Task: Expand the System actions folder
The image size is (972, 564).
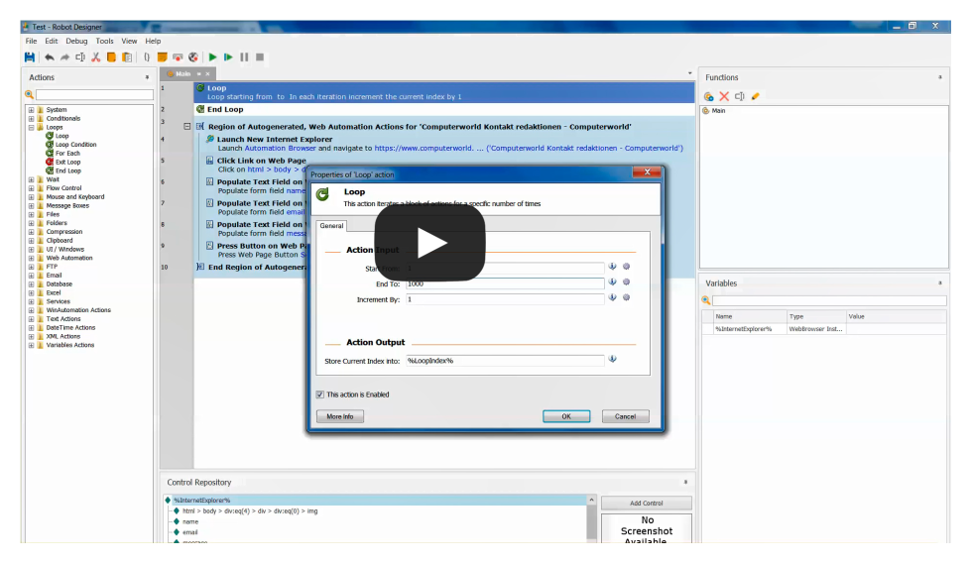Action: point(31,110)
